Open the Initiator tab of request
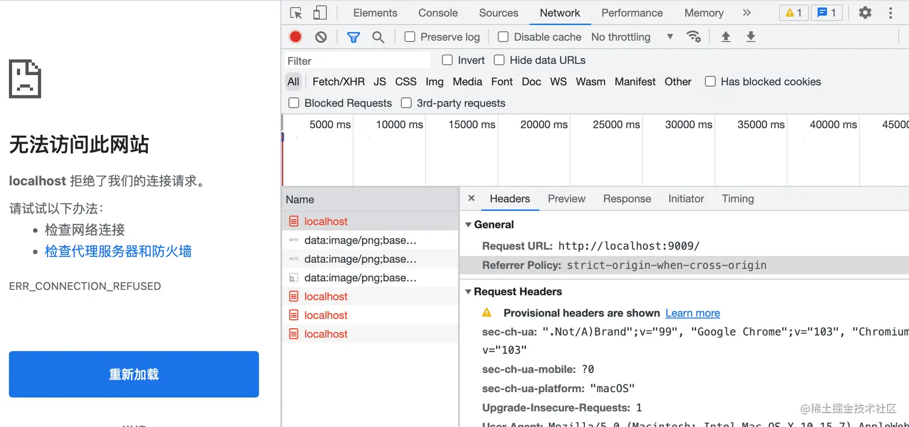This screenshot has width=909, height=427. 686,198
